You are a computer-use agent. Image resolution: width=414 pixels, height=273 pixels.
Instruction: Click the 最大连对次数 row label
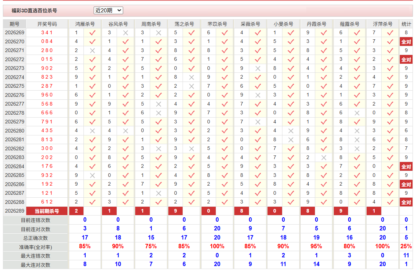(35, 265)
